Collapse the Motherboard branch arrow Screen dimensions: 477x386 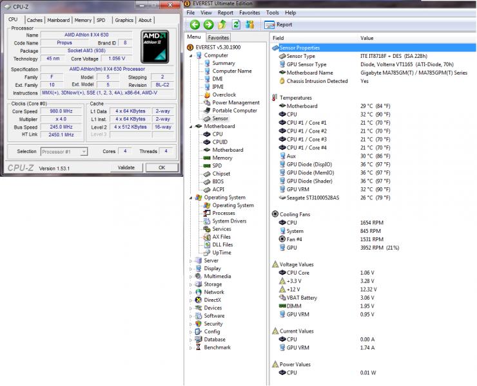click(x=191, y=127)
